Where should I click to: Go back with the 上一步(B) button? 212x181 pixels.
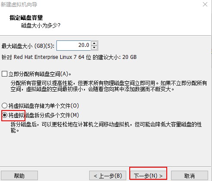(x=108, y=175)
